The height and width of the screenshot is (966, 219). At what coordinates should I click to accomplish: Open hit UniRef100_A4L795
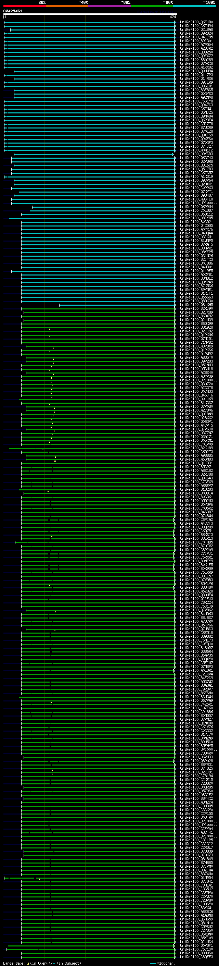(x=196, y=37)
